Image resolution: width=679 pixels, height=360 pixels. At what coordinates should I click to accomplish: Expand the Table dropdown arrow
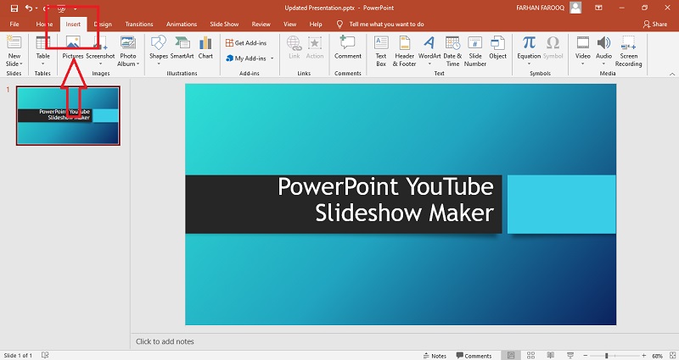pos(42,64)
